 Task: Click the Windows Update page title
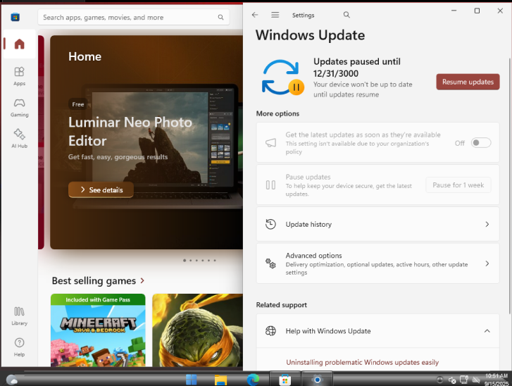310,35
